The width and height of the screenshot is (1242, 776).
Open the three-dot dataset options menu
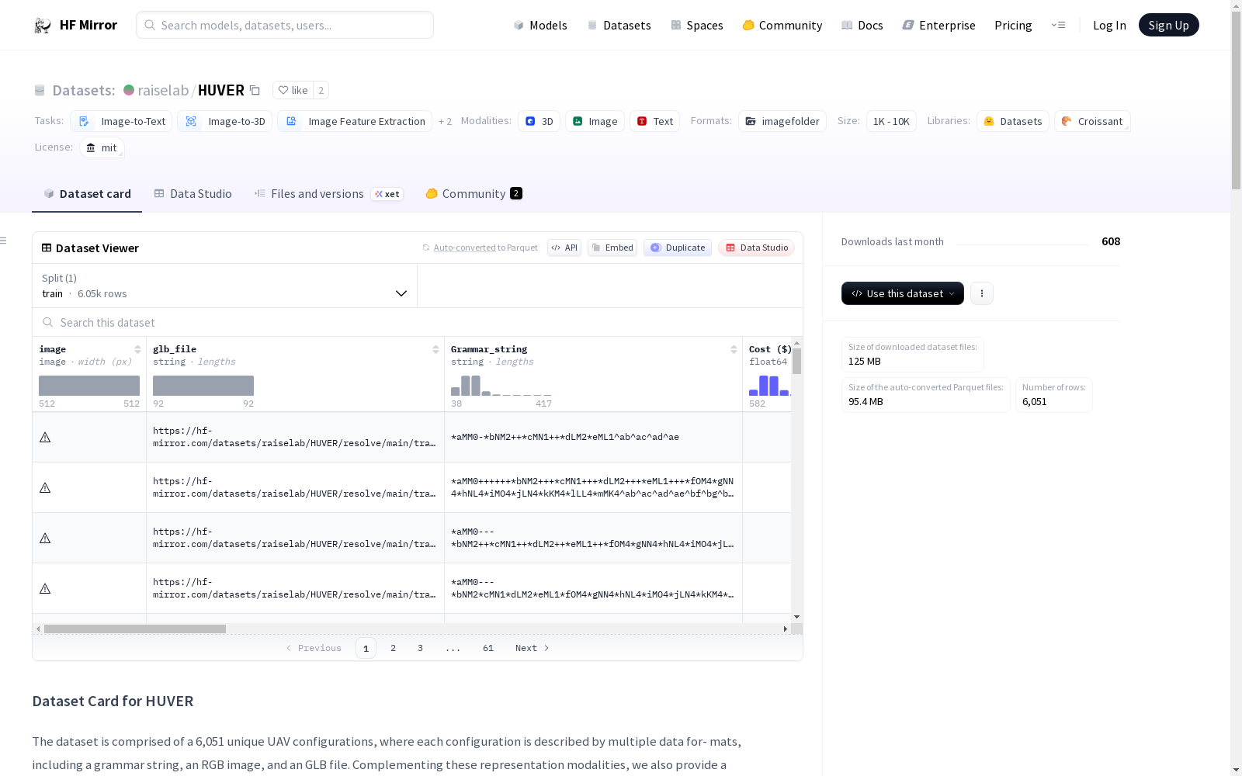click(x=982, y=293)
